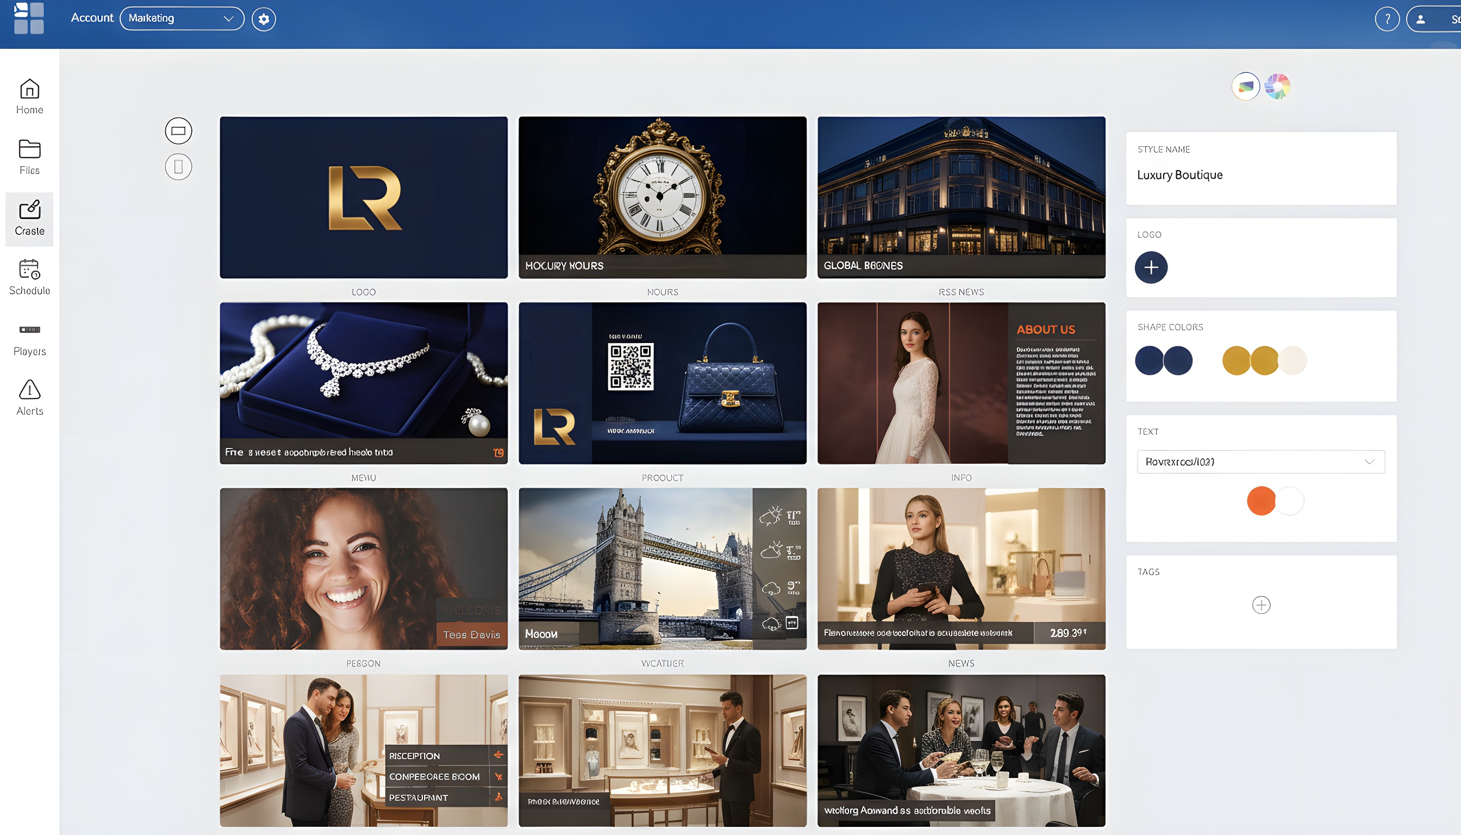Image resolution: width=1461 pixels, height=835 pixels.
Task: Open the Marketing account dropdown
Action: tap(182, 18)
